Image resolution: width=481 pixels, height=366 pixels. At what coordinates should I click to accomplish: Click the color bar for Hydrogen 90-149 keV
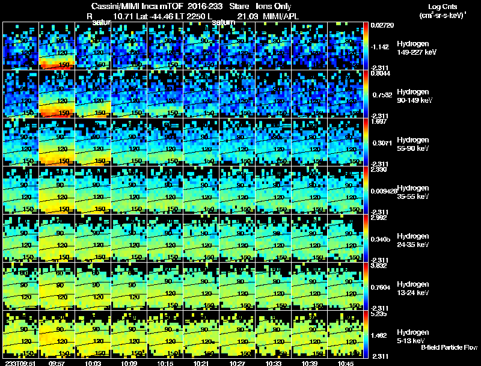click(366, 94)
